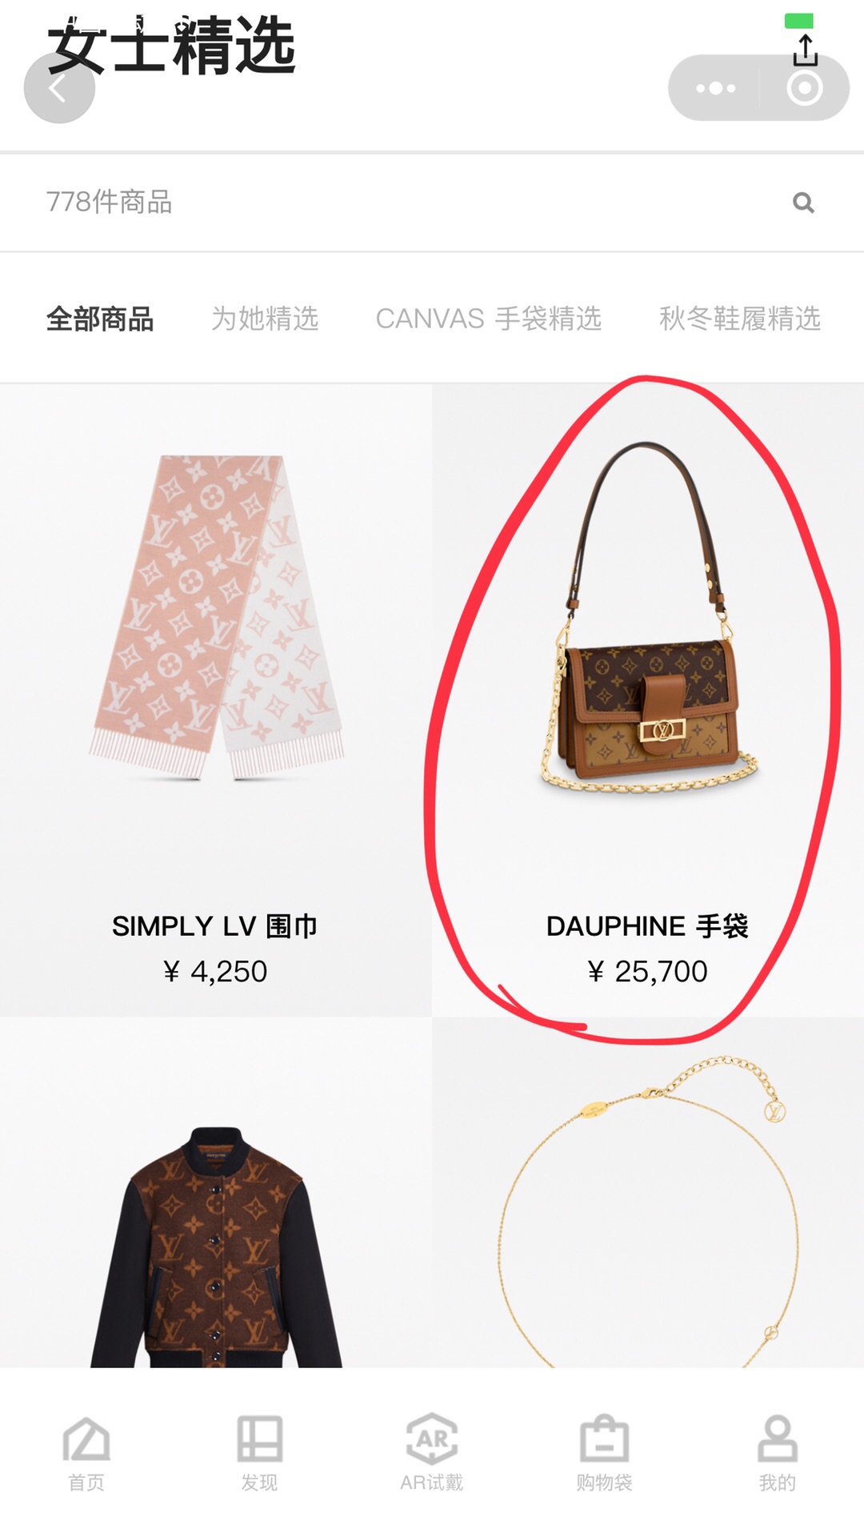Switch to 为她精选 tab
The width and height of the screenshot is (864, 1537).
[x=265, y=319]
